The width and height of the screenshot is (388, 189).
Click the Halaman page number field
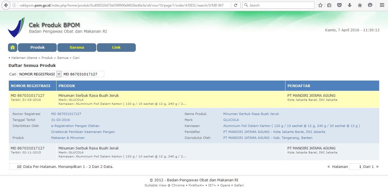(356, 167)
